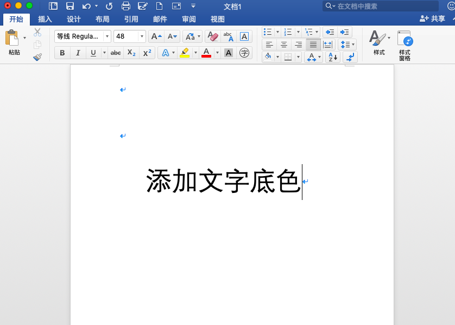
Task: Click the Undo arrow icon
Action: click(86, 6)
